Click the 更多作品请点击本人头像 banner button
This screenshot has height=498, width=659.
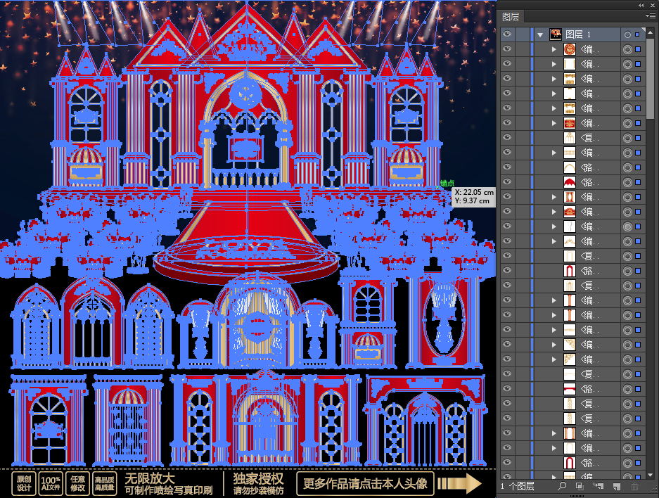point(365,483)
